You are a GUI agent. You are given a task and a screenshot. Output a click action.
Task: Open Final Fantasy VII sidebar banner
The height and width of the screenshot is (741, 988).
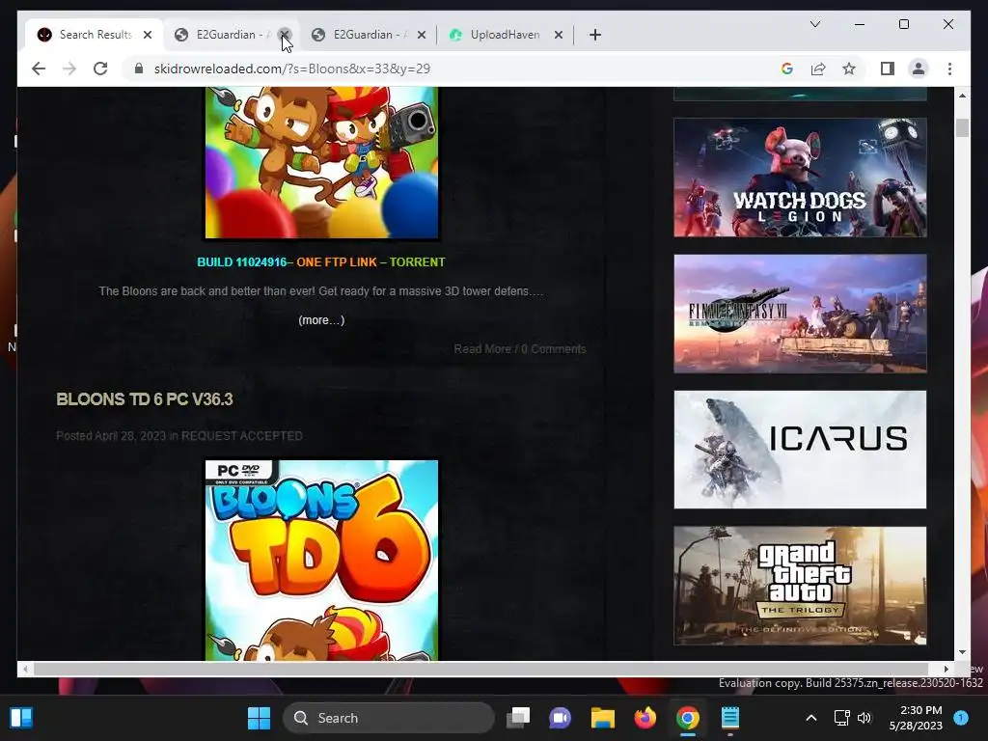coord(800,314)
